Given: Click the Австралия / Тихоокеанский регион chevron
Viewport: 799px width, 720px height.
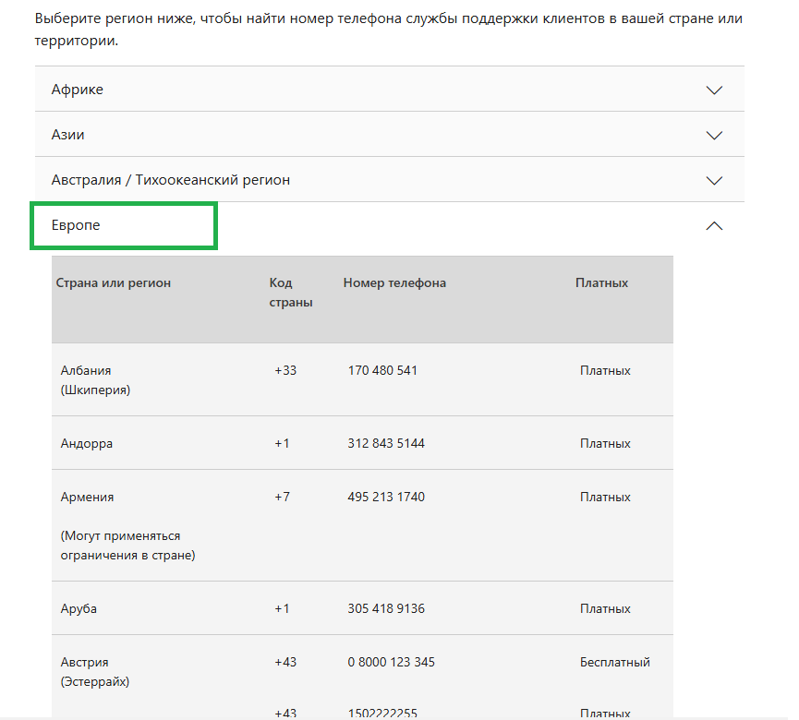Looking at the screenshot, I should [x=714, y=181].
